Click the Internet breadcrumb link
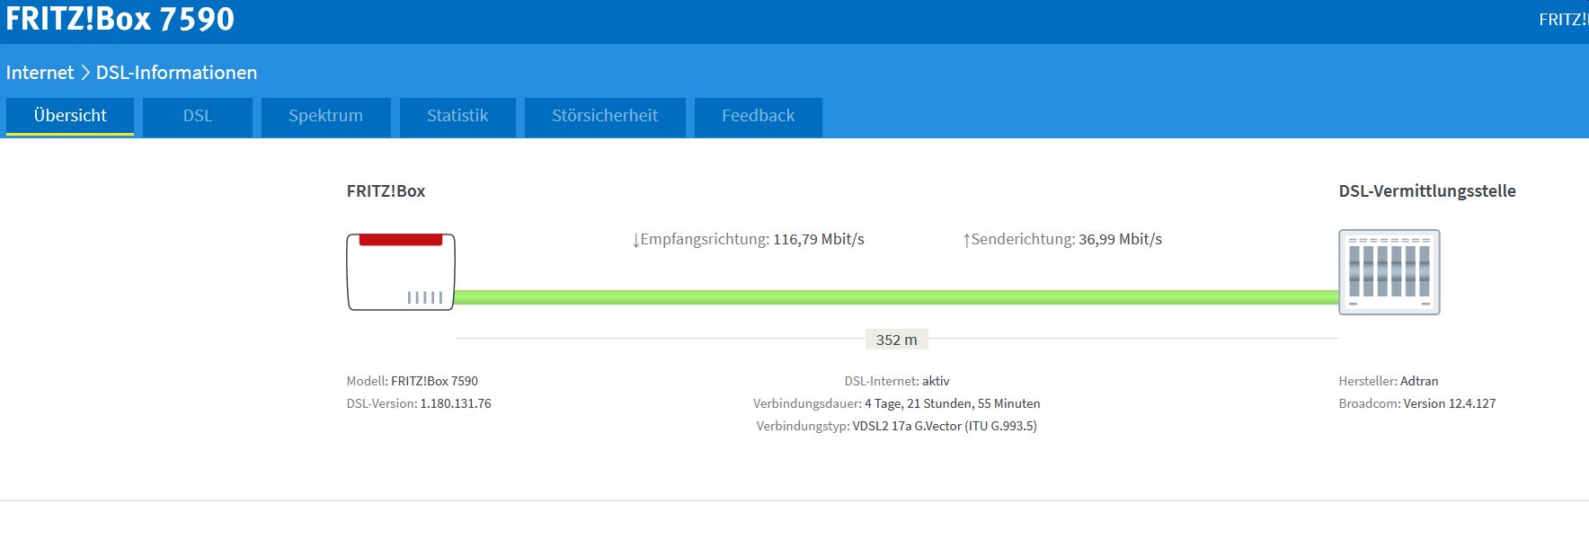This screenshot has width=1589, height=539. 40,73
